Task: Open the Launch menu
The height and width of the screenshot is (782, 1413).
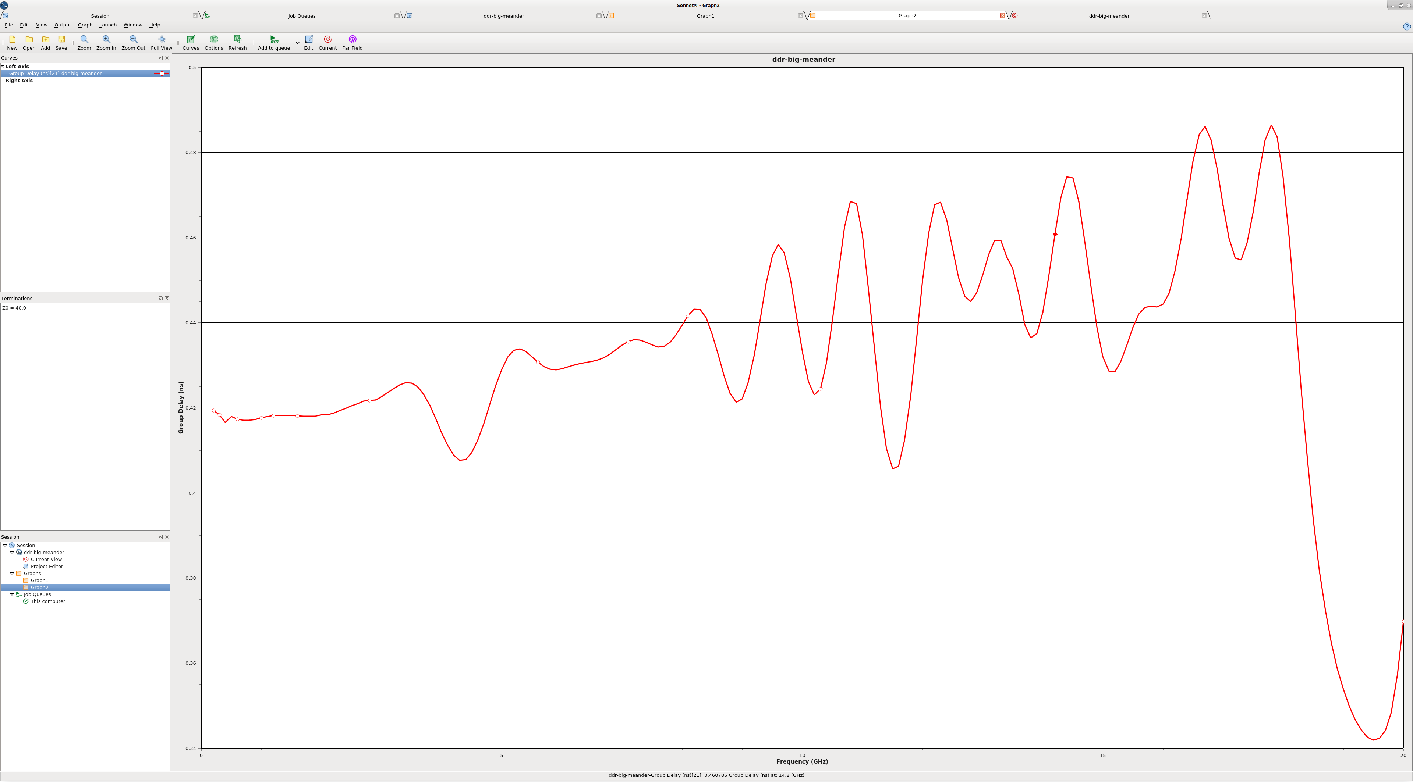Action: pyautogui.click(x=108, y=25)
